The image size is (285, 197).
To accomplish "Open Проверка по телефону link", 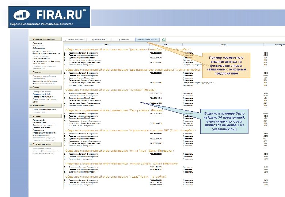I will [43, 97].
